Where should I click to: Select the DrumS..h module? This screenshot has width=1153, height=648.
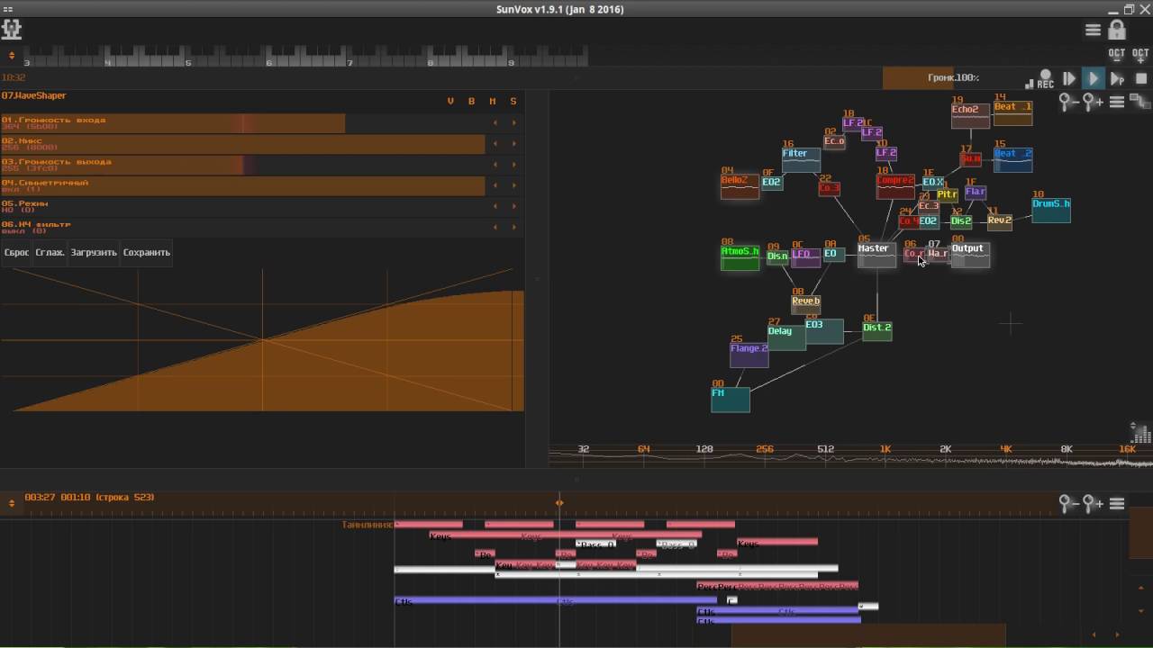[x=1051, y=210]
